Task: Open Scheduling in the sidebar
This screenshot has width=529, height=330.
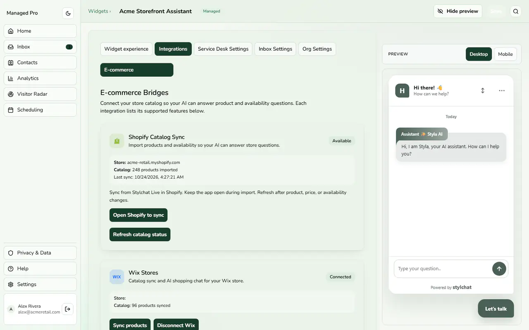Action: pyautogui.click(x=40, y=110)
